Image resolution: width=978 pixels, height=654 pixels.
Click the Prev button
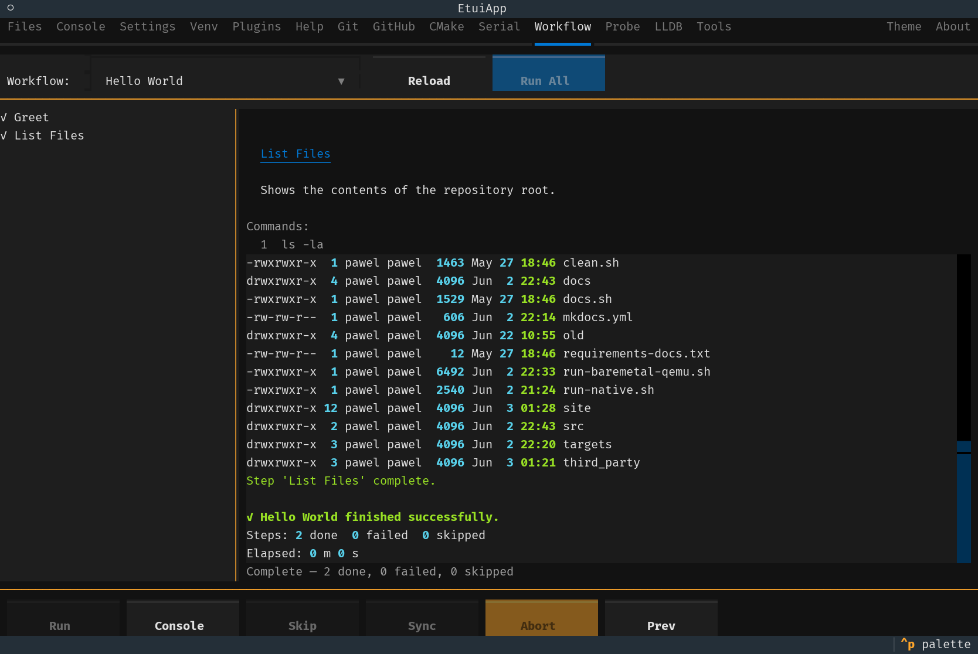tap(661, 618)
